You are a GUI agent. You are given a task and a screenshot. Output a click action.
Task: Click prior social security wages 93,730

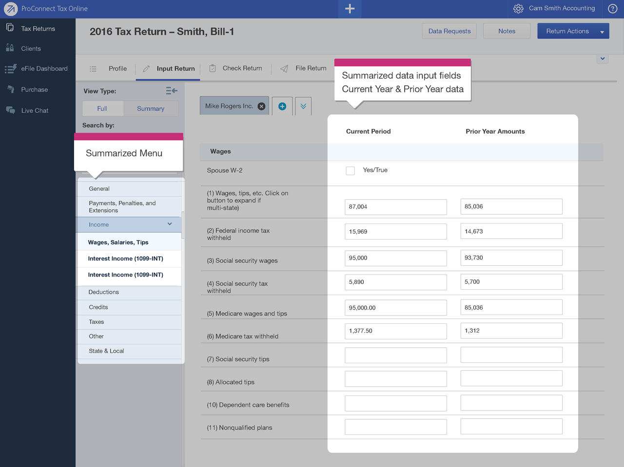(511, 258)
